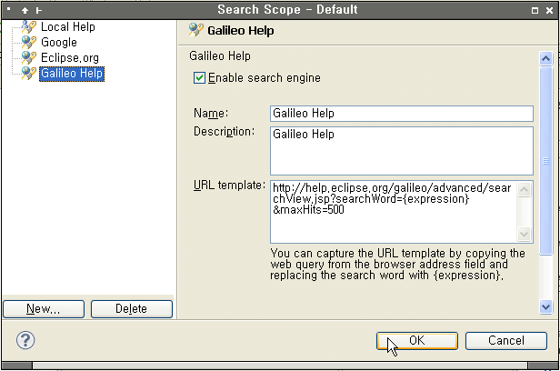560x371 pixels.
Task: Click the Delete button
Action: click(x=132, y=309)
